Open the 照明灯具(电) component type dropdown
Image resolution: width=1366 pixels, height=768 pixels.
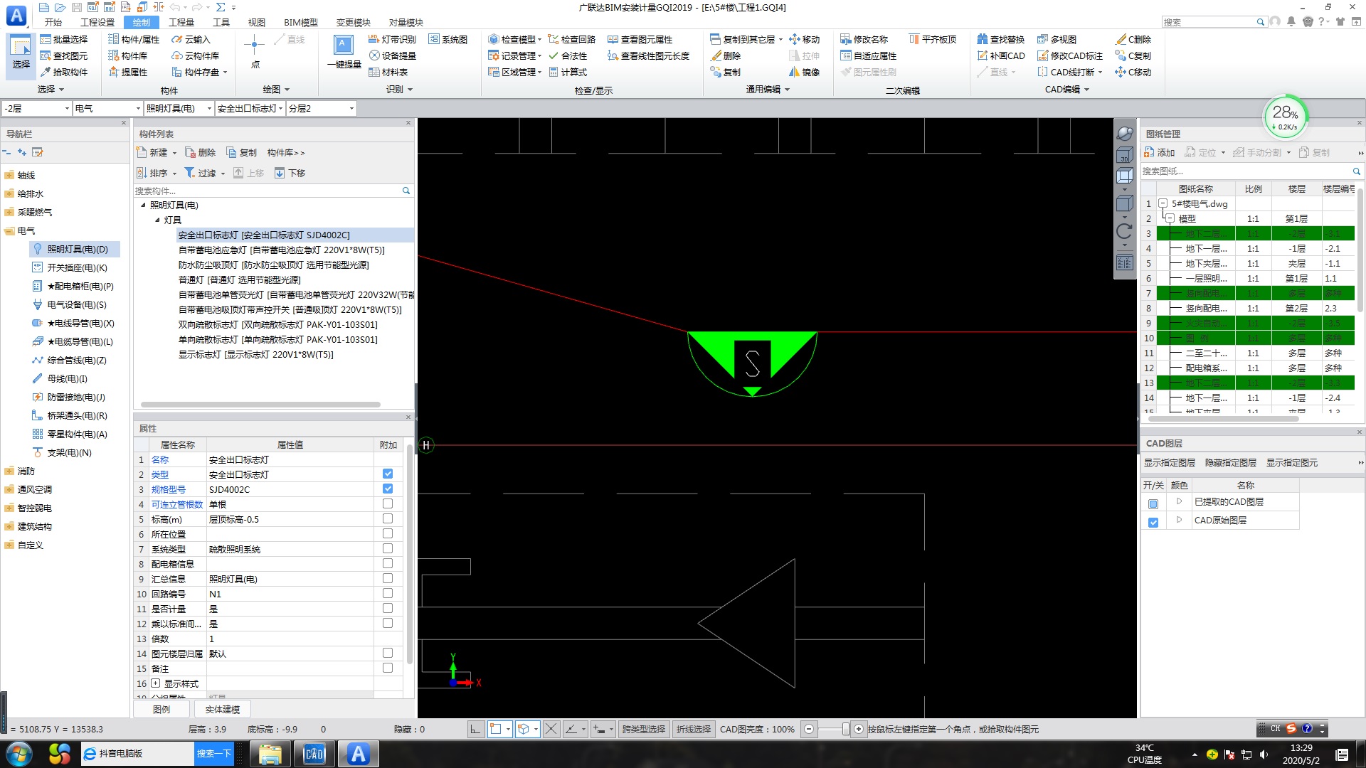[x=179, y=108]
